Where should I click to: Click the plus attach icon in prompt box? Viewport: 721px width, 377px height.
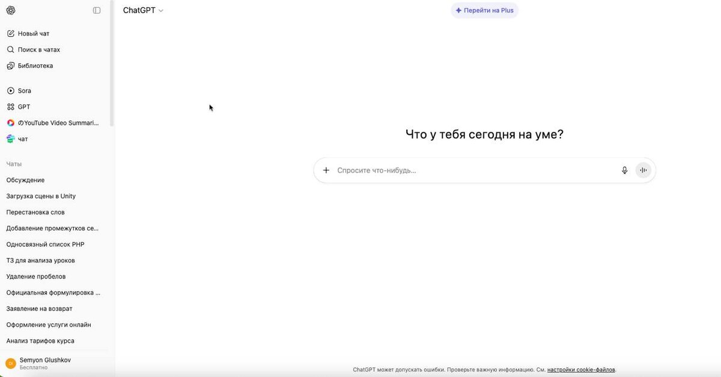[326, 170]
